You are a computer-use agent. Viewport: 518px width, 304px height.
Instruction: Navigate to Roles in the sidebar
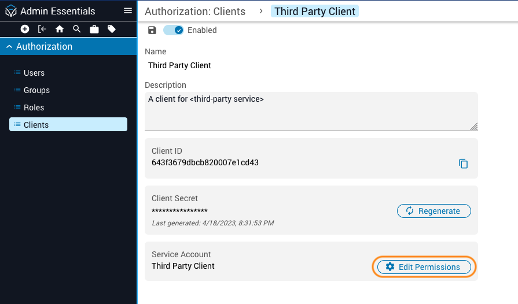coord(34,107)
